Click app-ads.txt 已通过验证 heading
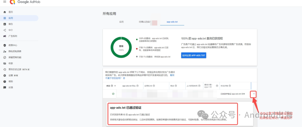 (126, 108)
